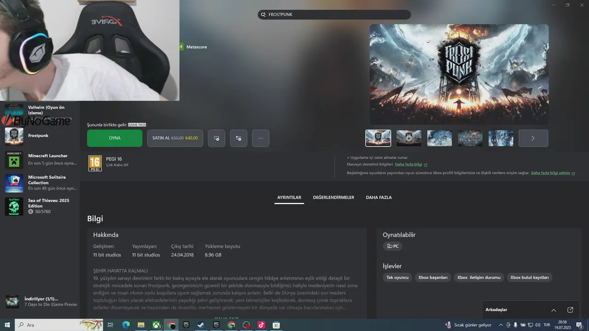589x331 pixels.
Task: Click the SATIN AL purchase button
Action: [x=175, y=138]
